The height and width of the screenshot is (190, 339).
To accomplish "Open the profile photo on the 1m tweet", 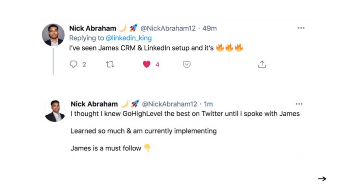I will pyautogui.click(x=55, y=111).
